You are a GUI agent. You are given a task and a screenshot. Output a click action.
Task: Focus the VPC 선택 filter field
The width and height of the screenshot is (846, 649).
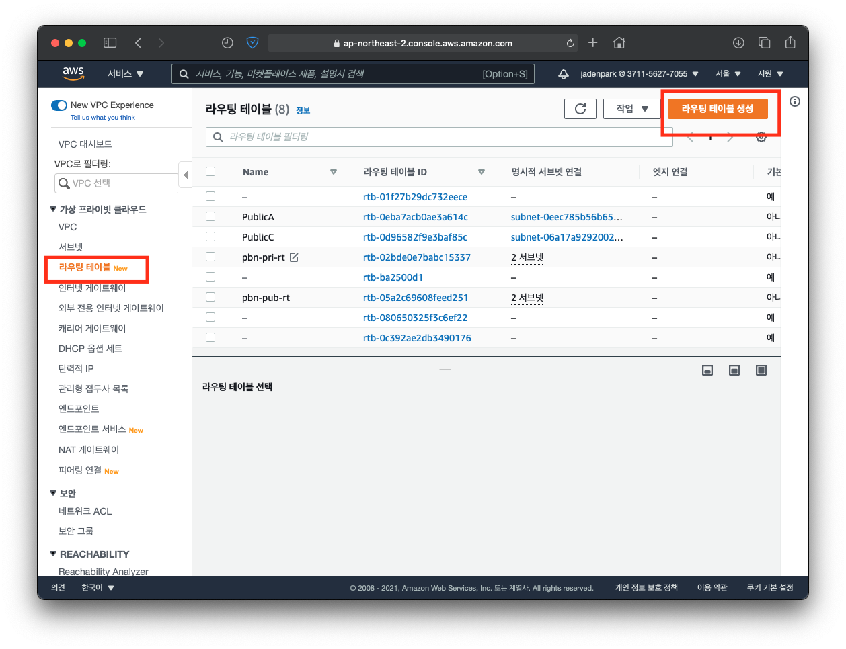click(116, 183)
